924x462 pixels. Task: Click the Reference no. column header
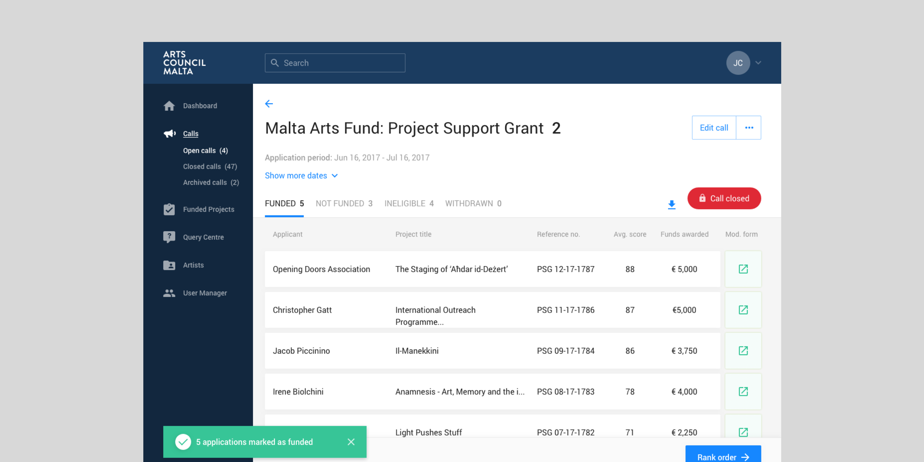click(x=558, y=234)
